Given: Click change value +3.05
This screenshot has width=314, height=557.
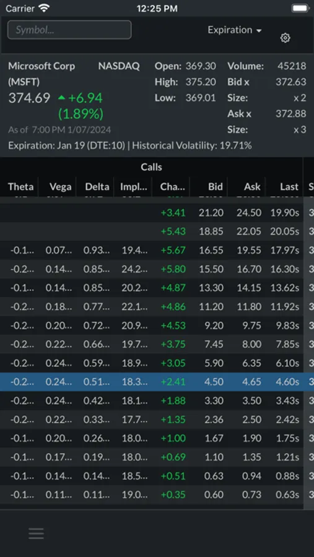Looking at the screenshot, I should click(173, 363).
